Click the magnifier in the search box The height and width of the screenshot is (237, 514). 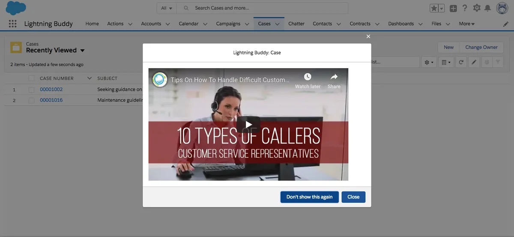click(186, 8)
